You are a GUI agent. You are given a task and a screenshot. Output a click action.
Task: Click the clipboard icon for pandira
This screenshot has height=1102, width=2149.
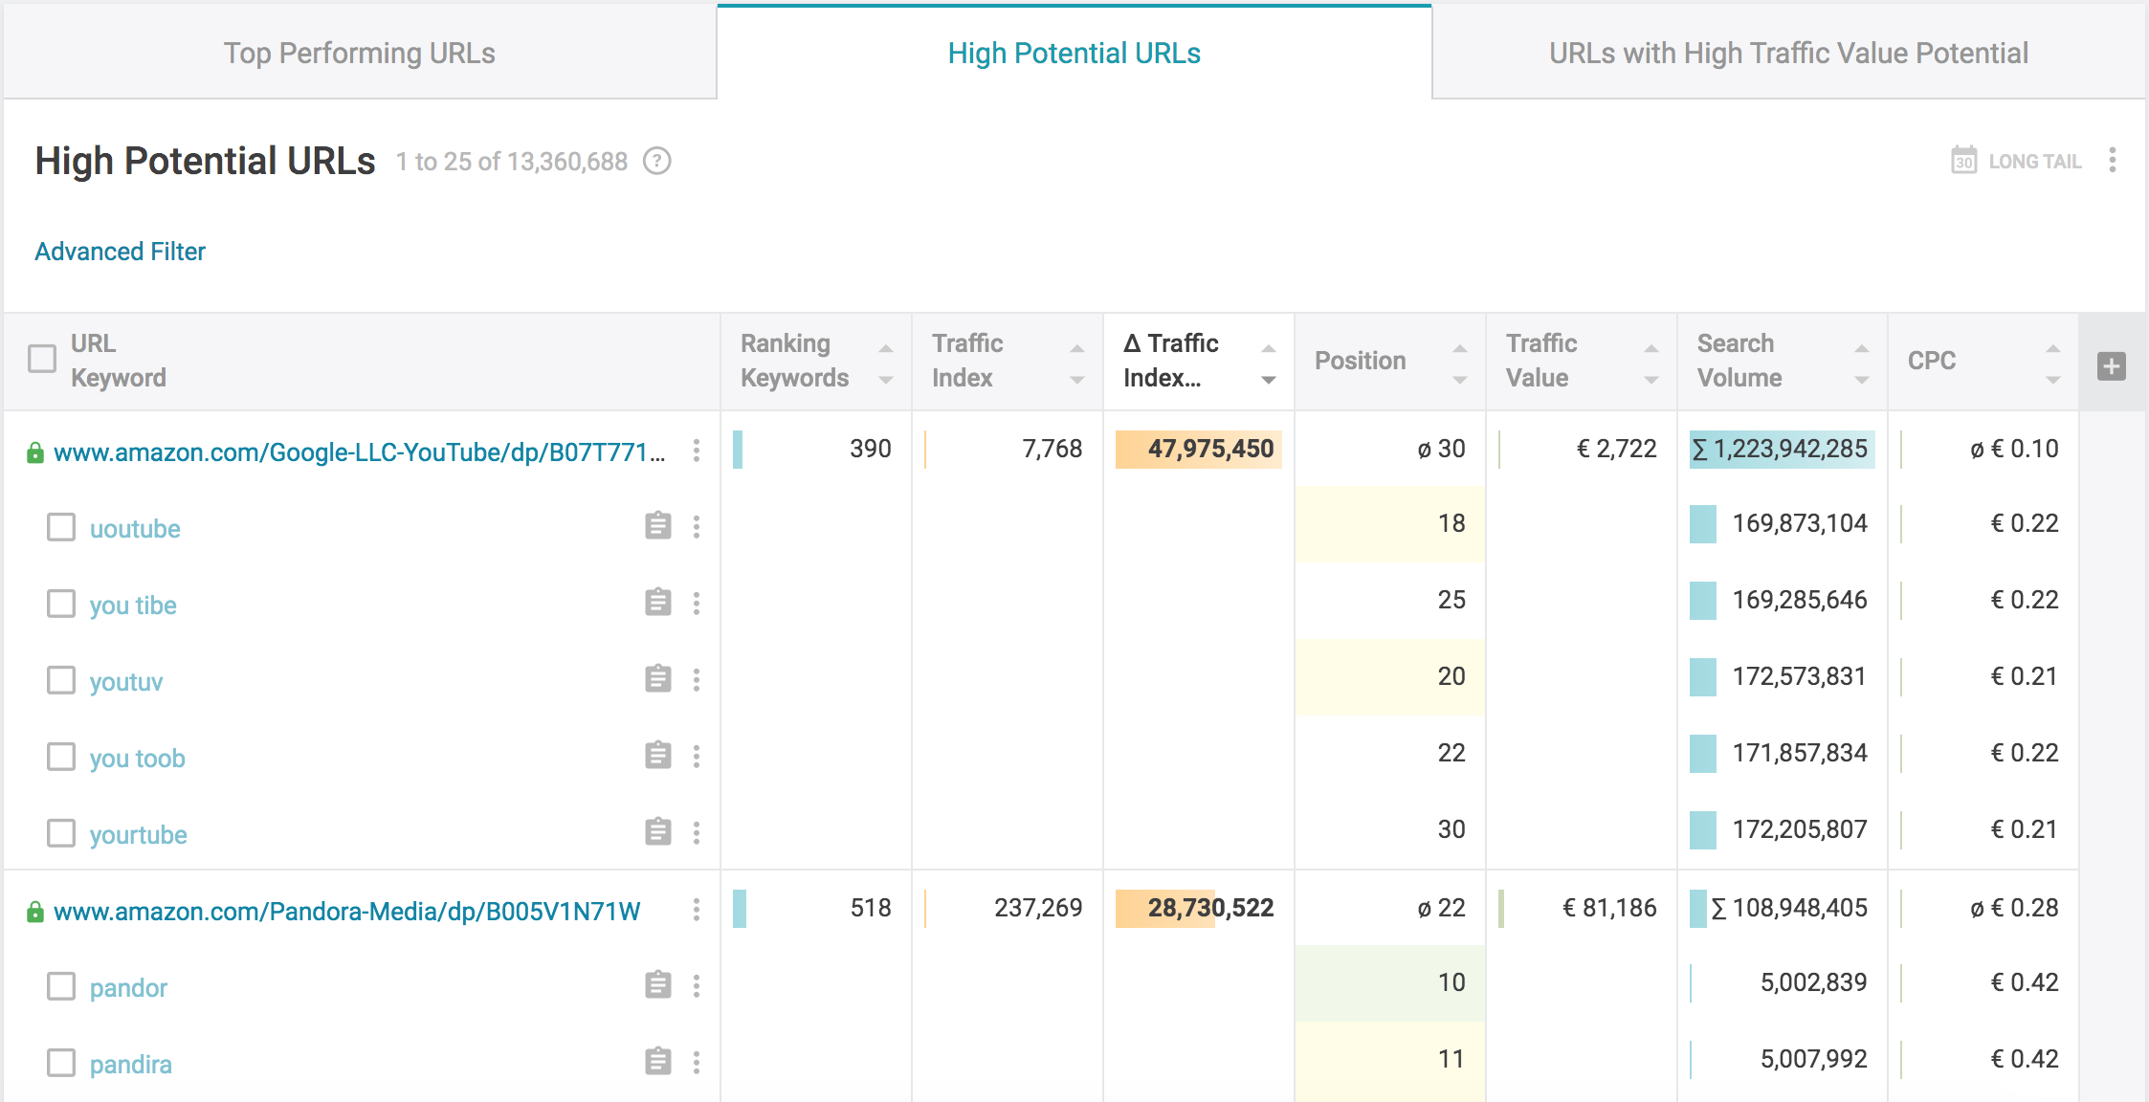pos(657,1062)
